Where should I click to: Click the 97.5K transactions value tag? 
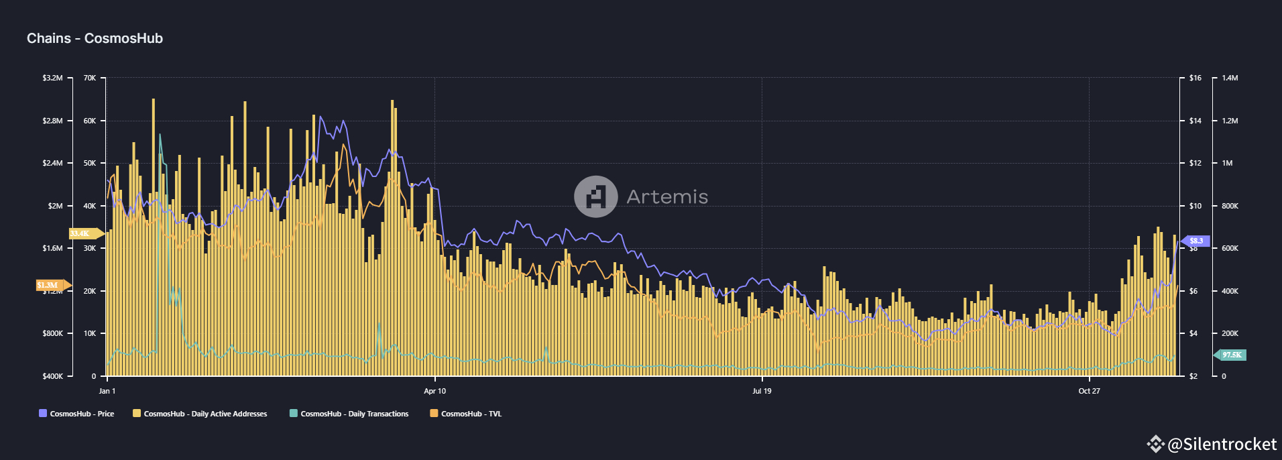point(1230,355)
